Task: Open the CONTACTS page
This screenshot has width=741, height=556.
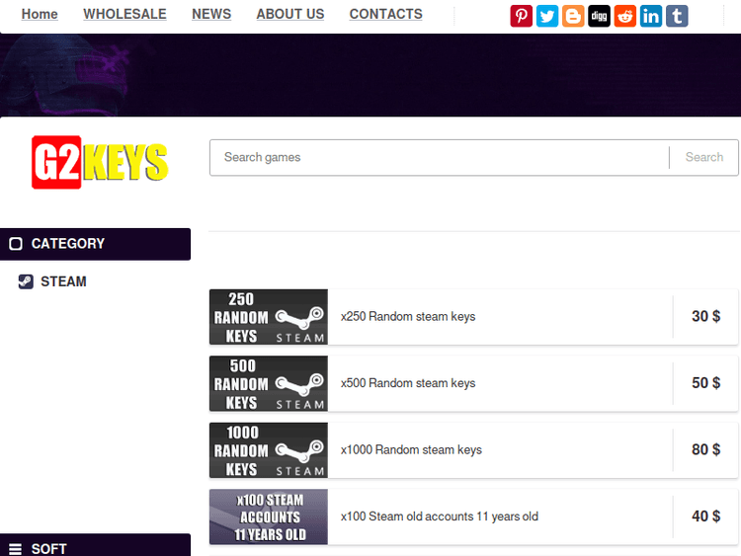Action: coord(385,14)
